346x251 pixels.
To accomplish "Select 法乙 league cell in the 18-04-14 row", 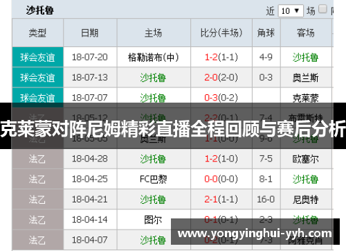I will (x=37, y=220).
